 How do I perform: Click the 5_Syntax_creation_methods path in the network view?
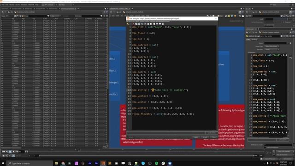pos(134,12)
